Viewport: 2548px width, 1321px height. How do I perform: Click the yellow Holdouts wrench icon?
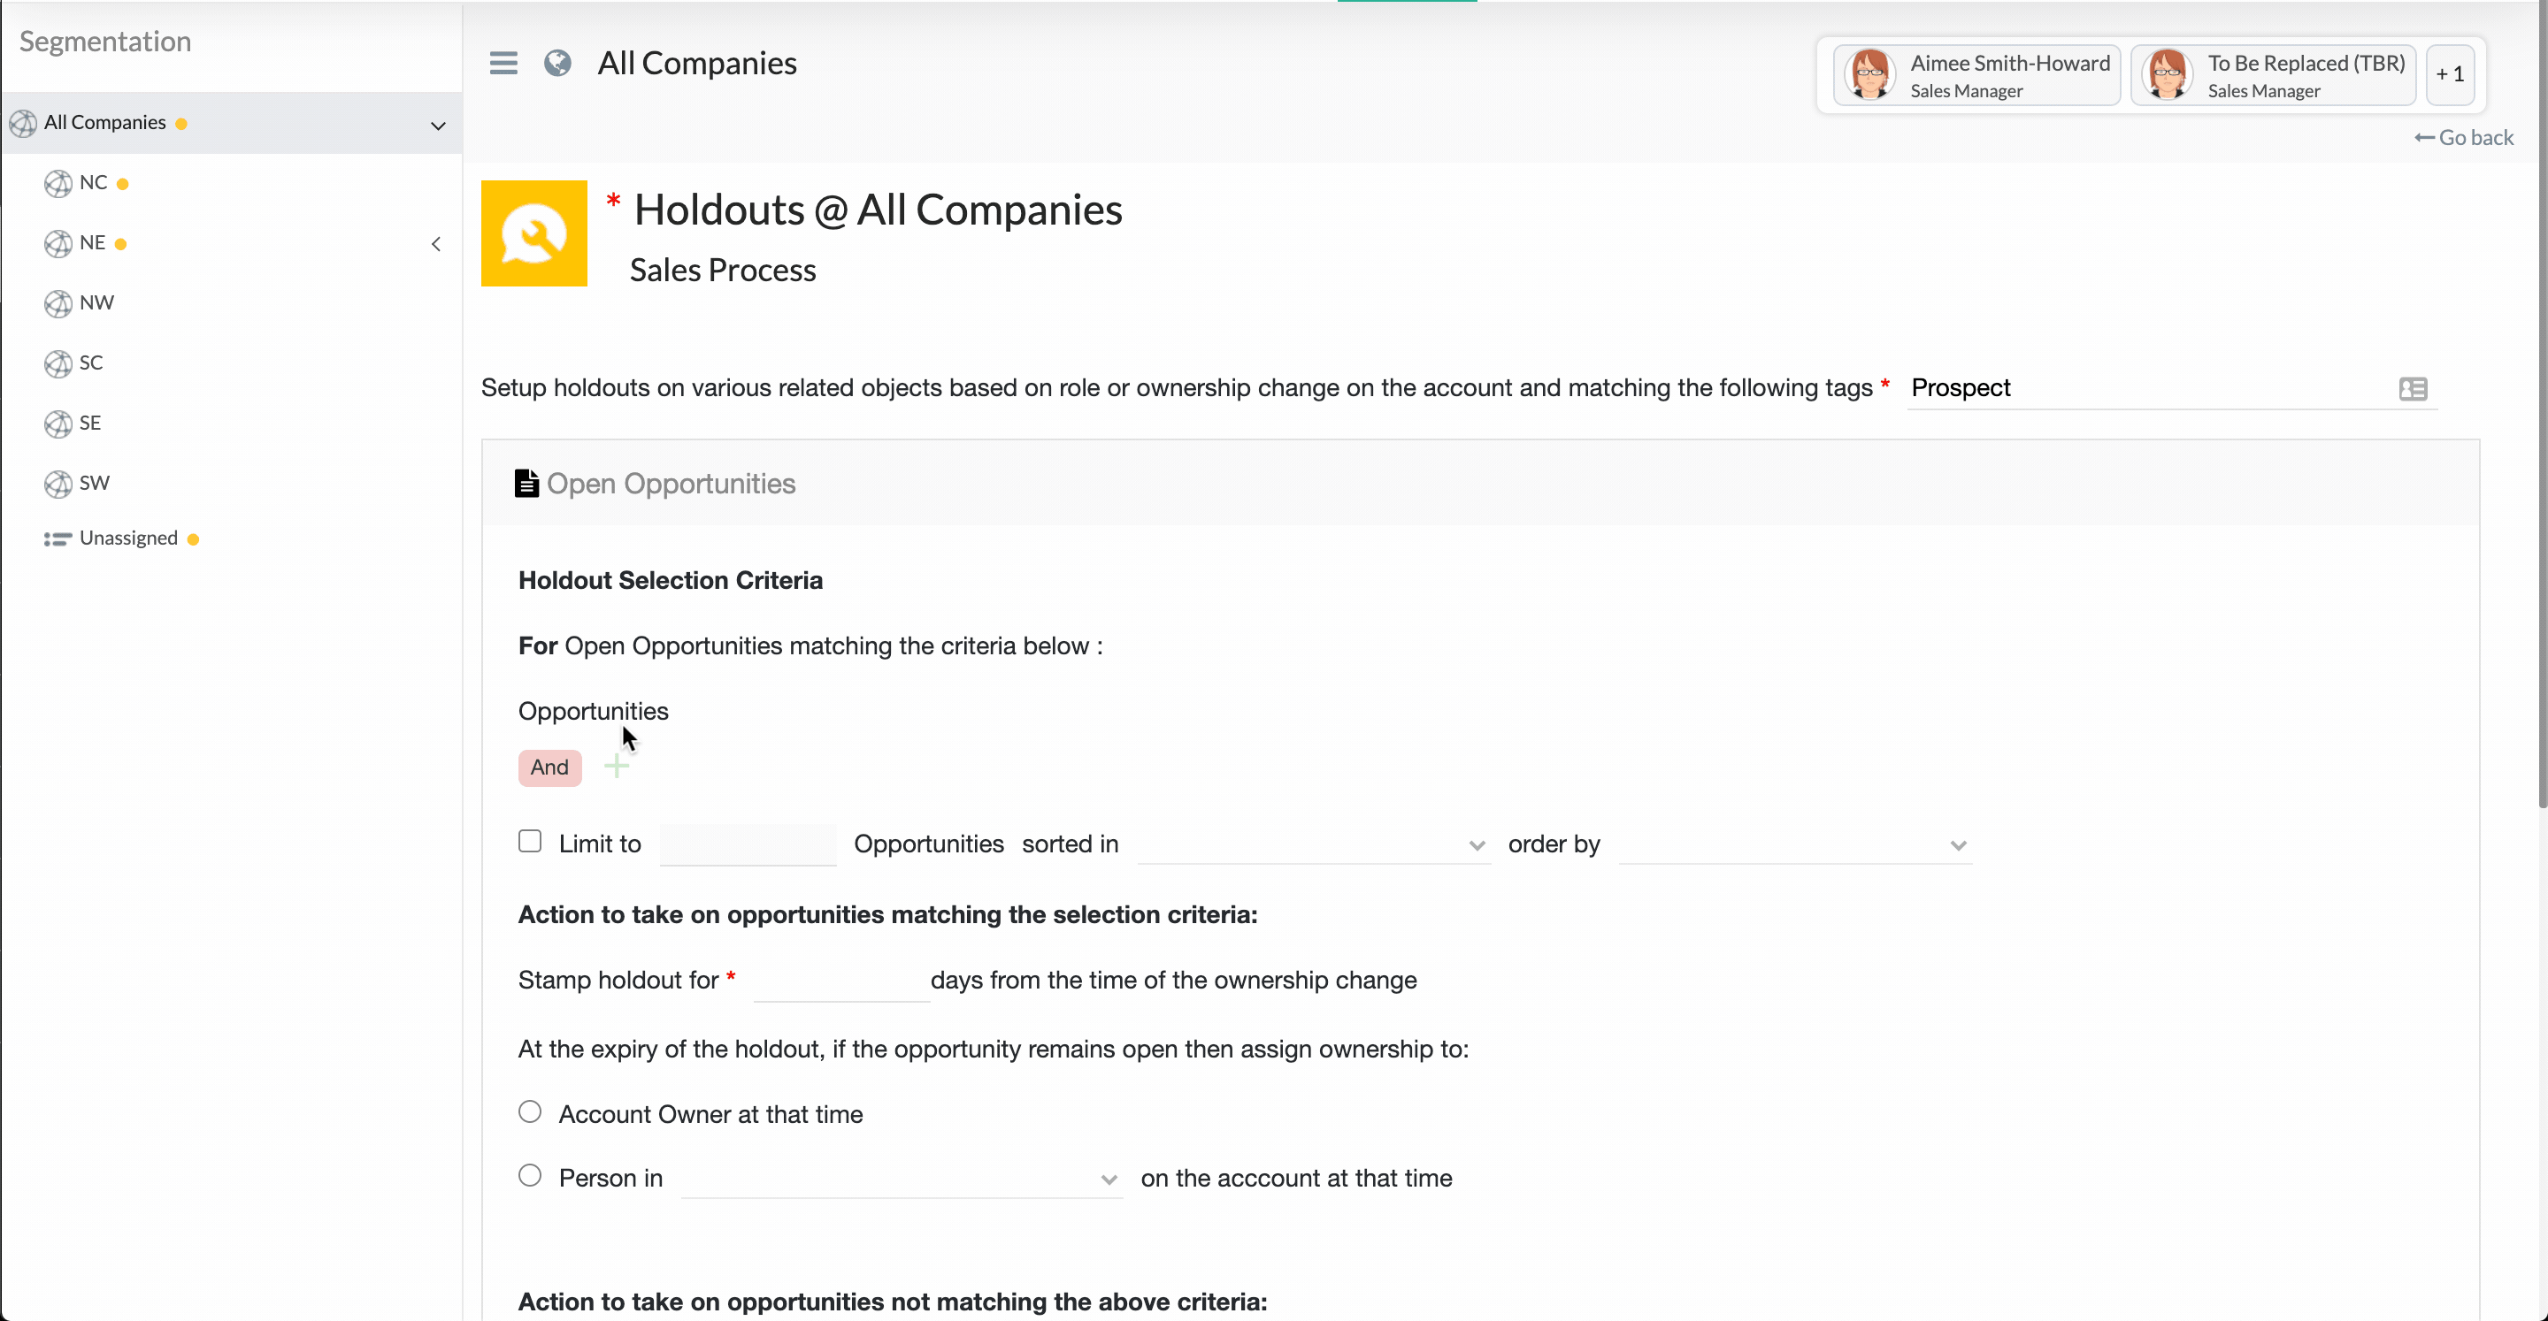[x=534, y=233]
